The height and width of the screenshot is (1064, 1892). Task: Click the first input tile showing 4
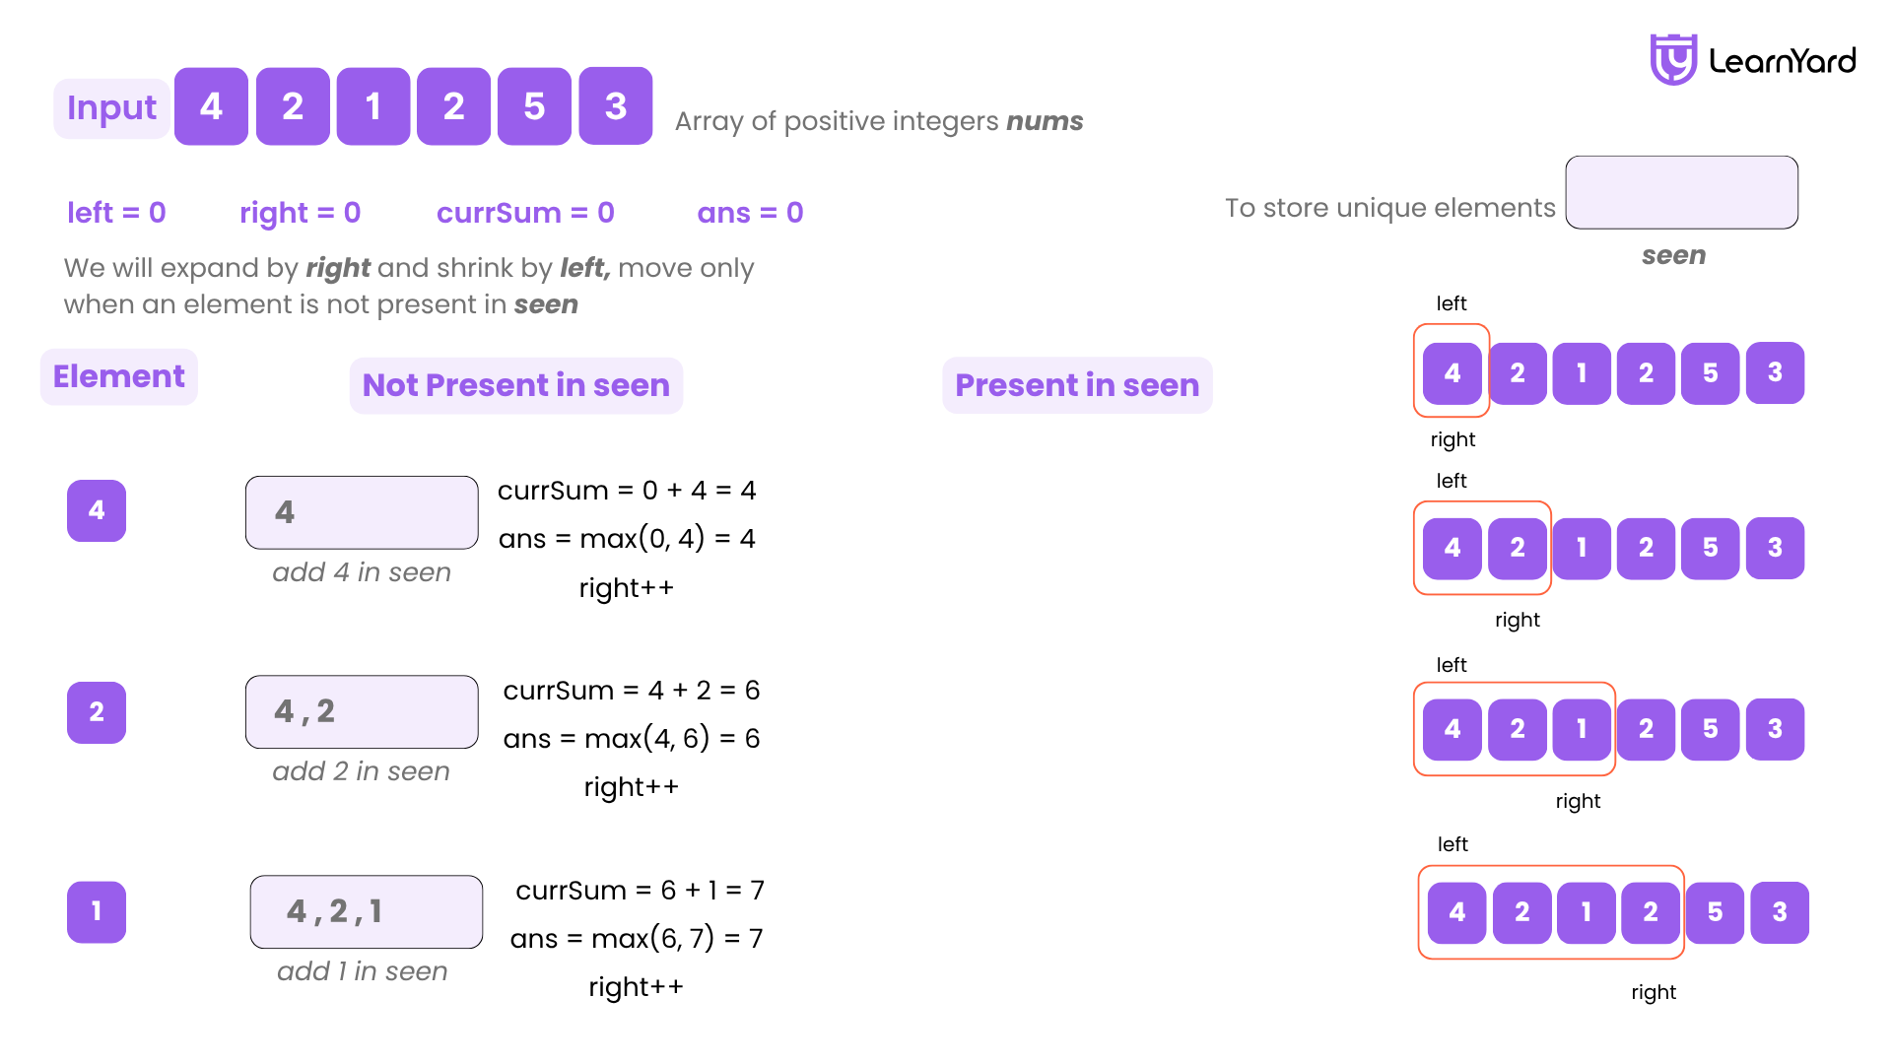point(211,106)
